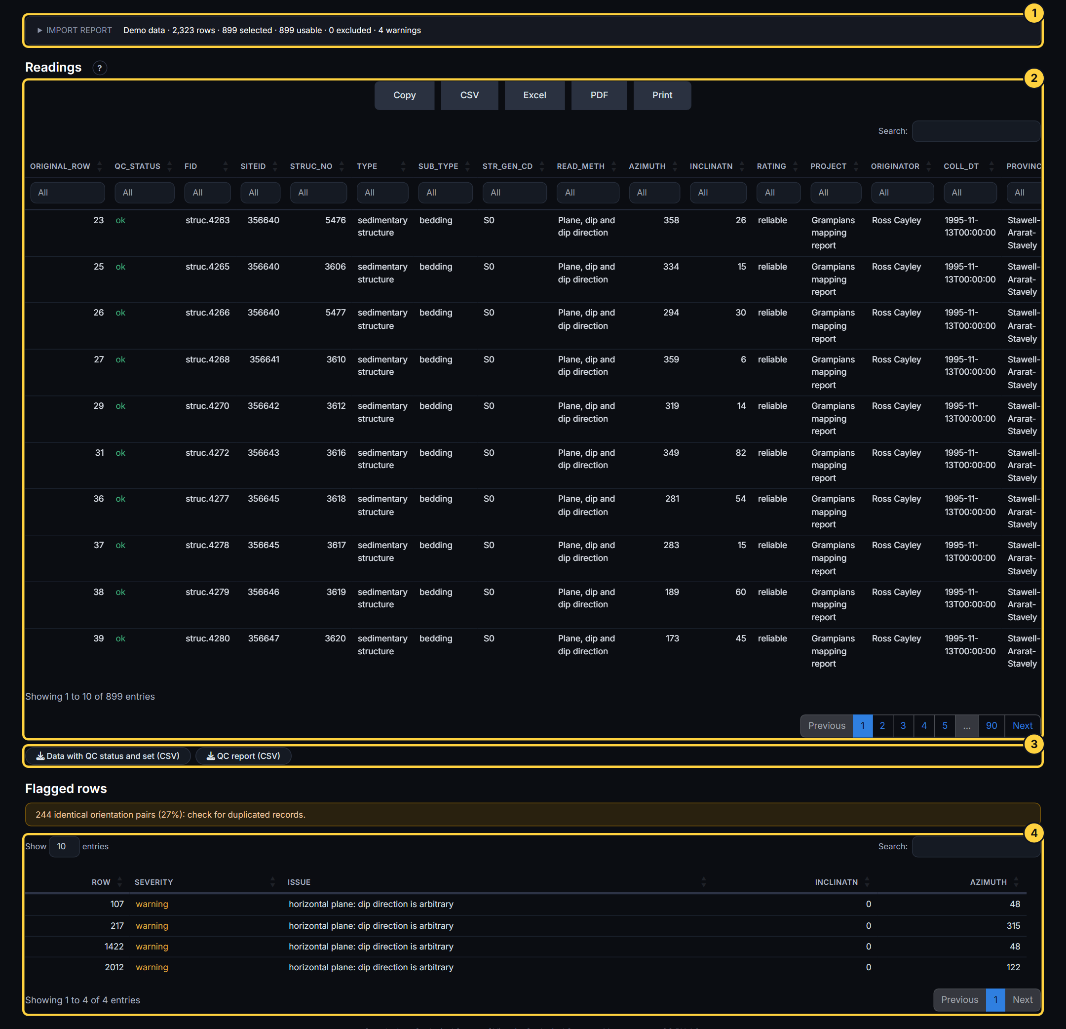
Task: Sort by TYPE column sort arrows
Action: 403,166
